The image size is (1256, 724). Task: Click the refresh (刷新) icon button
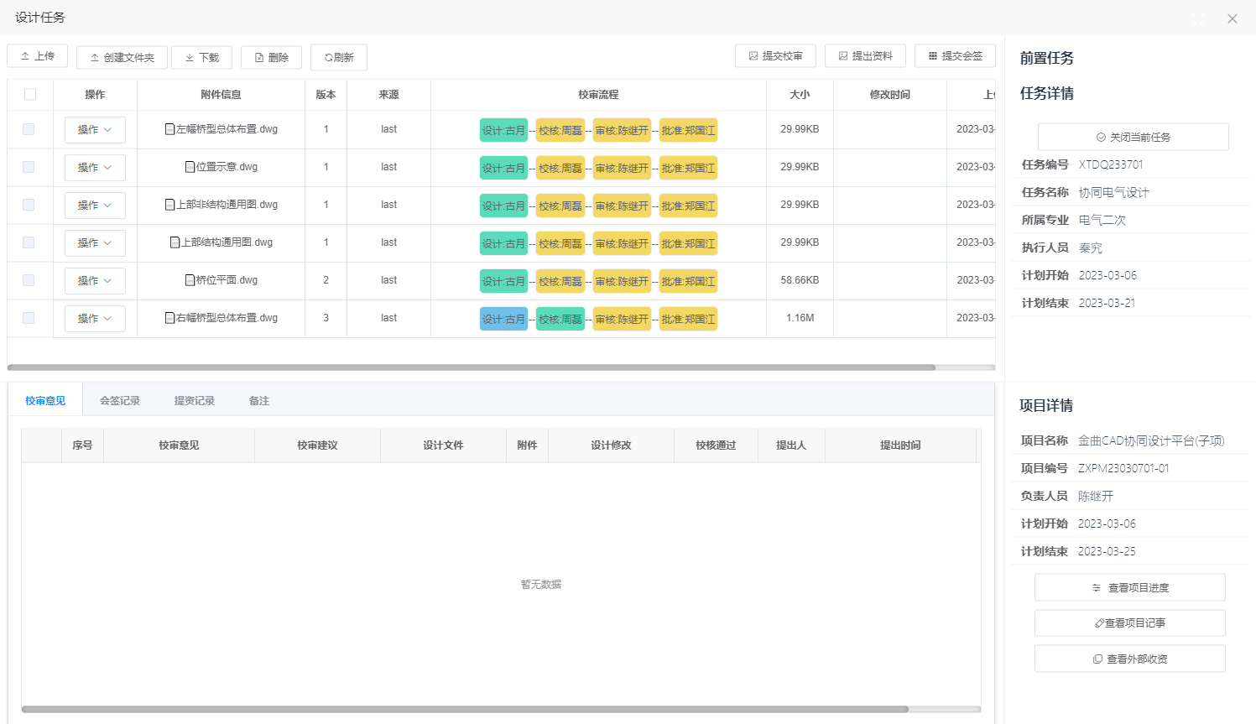click(328, 58)
